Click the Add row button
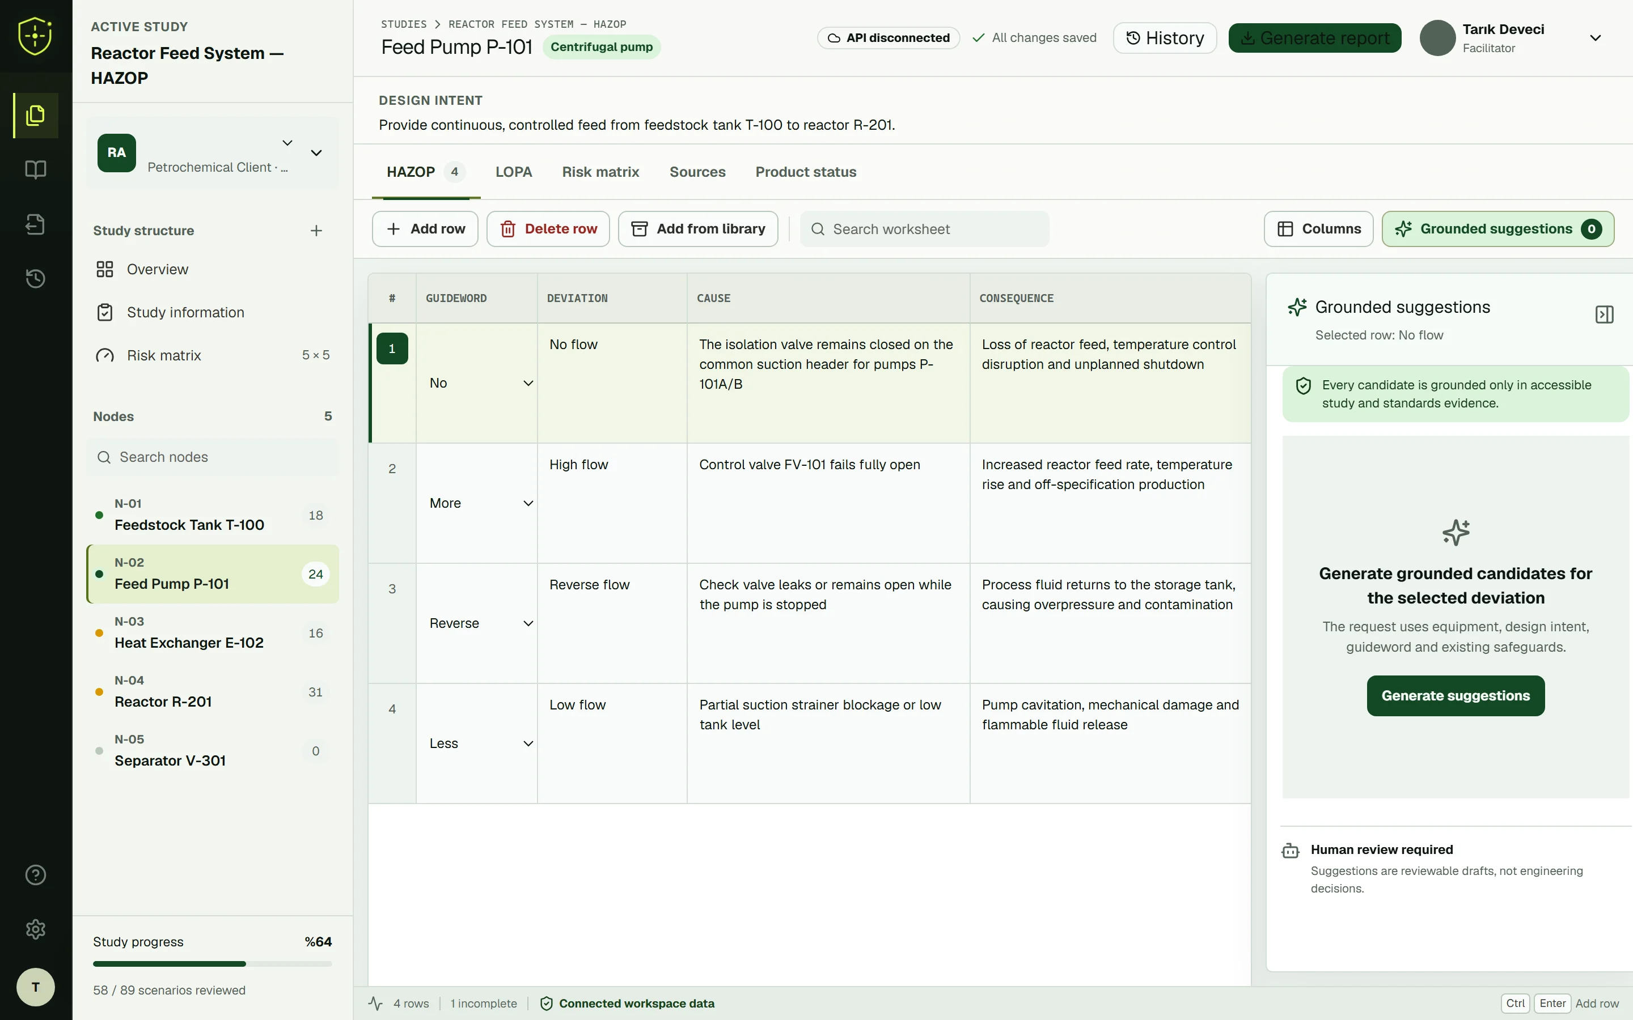1633x1020 pixels. click(x=425, y=229)
